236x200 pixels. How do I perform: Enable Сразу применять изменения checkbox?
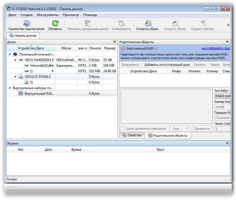pyautogui.click(x=123, y=129)
